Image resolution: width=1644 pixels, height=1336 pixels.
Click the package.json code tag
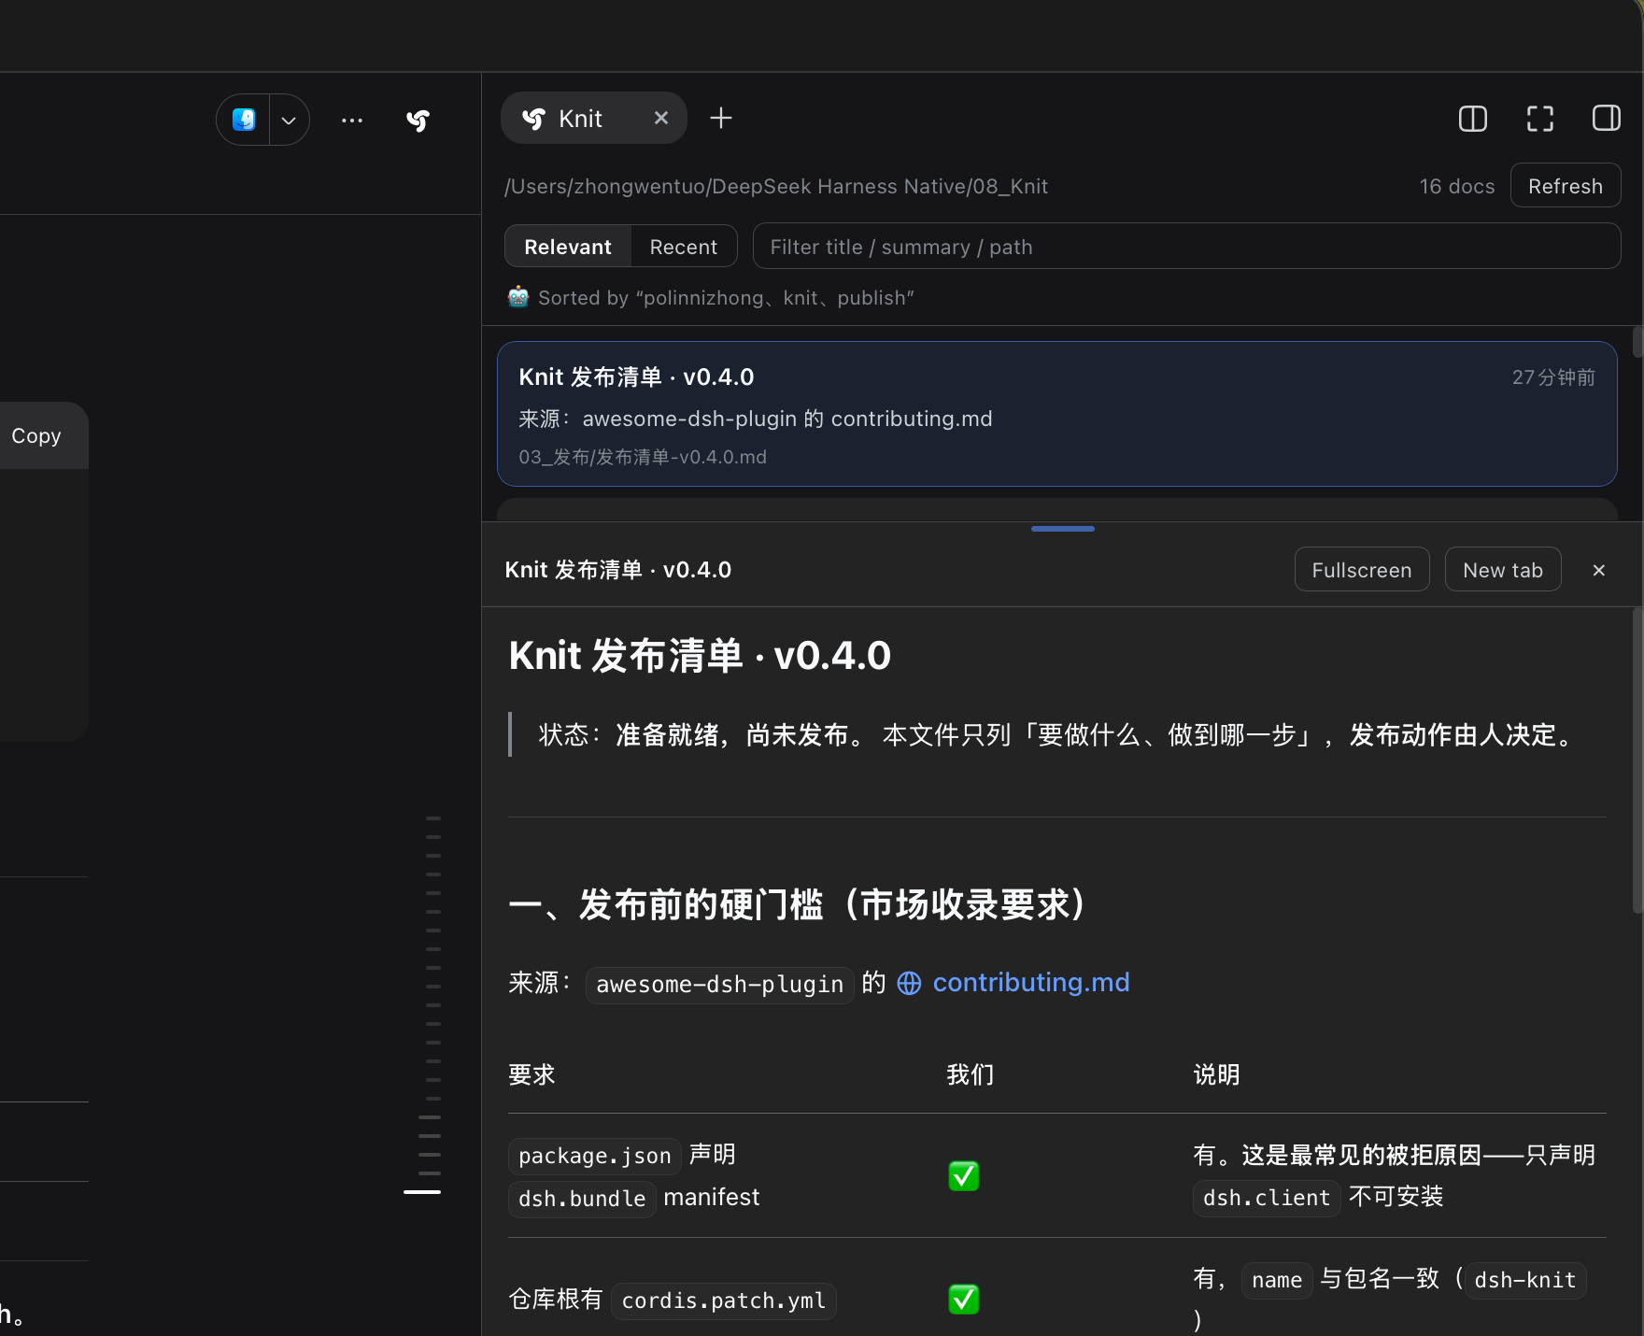(595, 1156)
